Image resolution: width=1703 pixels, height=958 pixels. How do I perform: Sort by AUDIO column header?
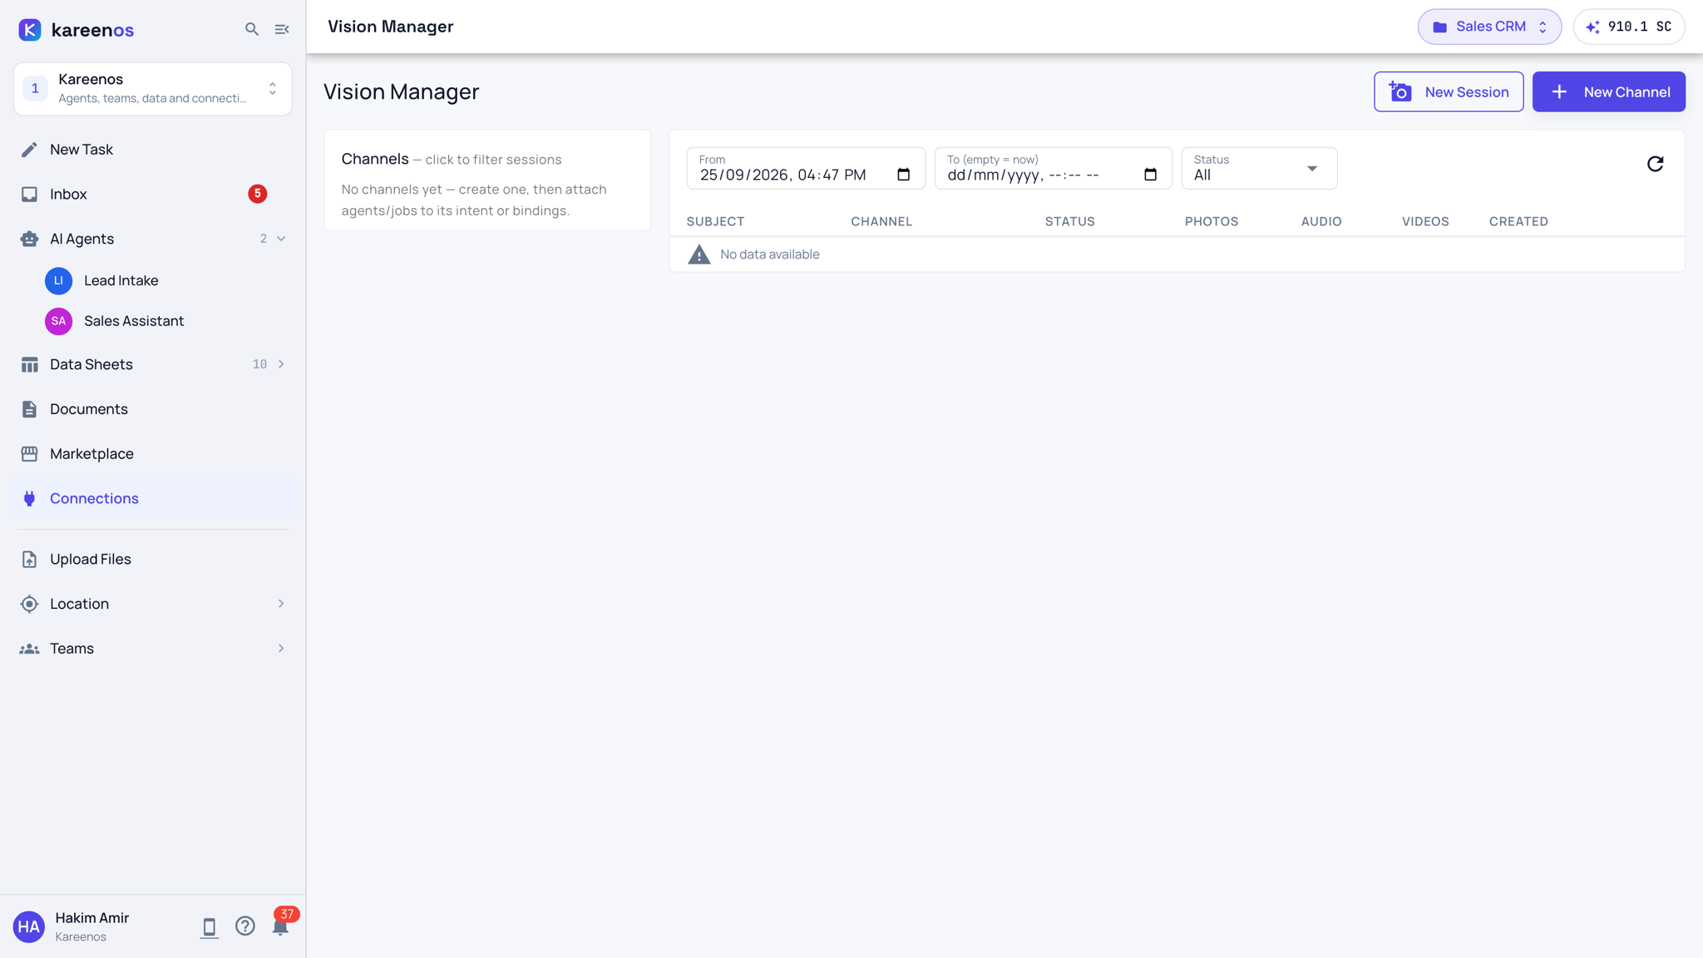(x=1321, y=221)
